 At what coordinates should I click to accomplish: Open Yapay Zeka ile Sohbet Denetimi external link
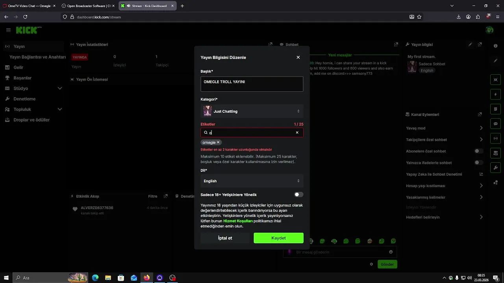pyautogui.click(x=481, y=174)
